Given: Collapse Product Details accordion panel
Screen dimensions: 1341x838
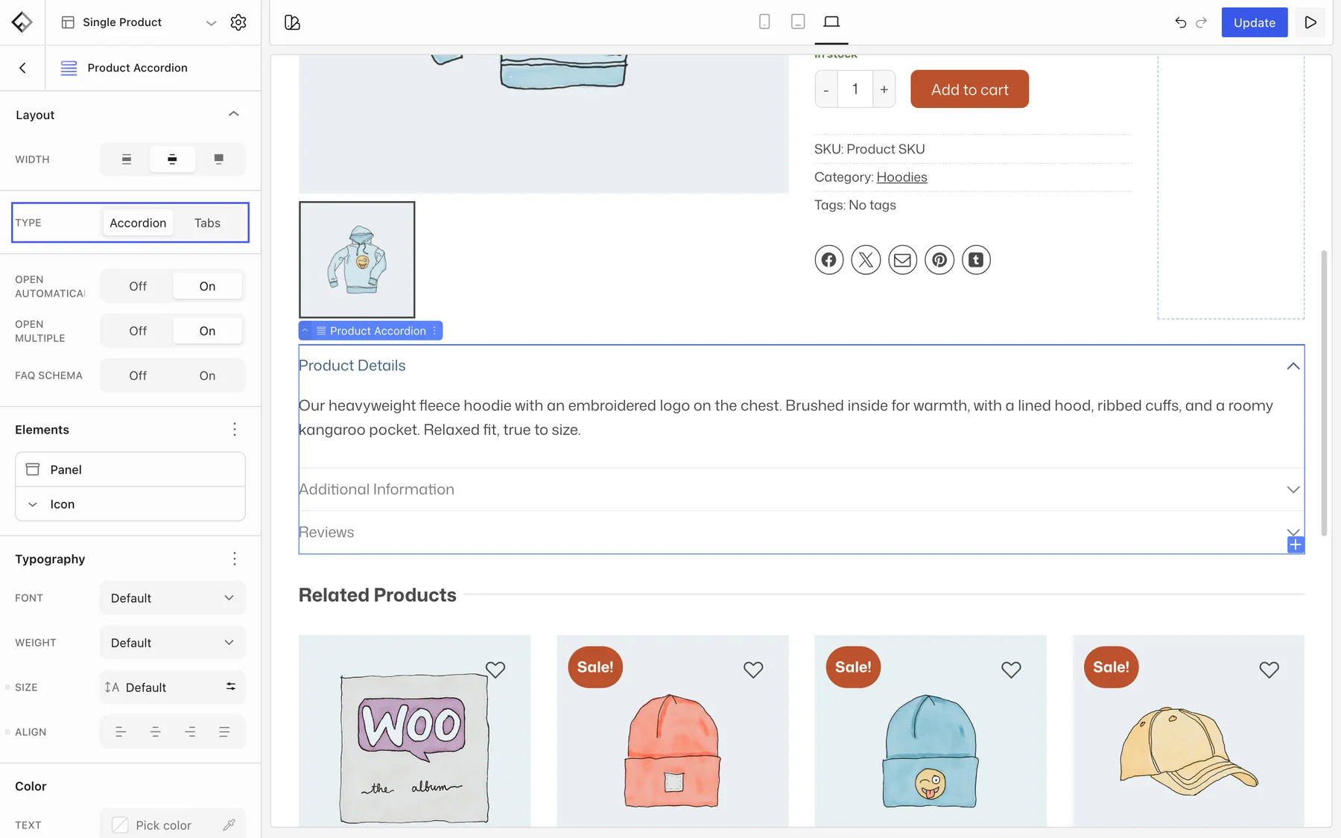Looking at the screenshot, I should [801, 366].
